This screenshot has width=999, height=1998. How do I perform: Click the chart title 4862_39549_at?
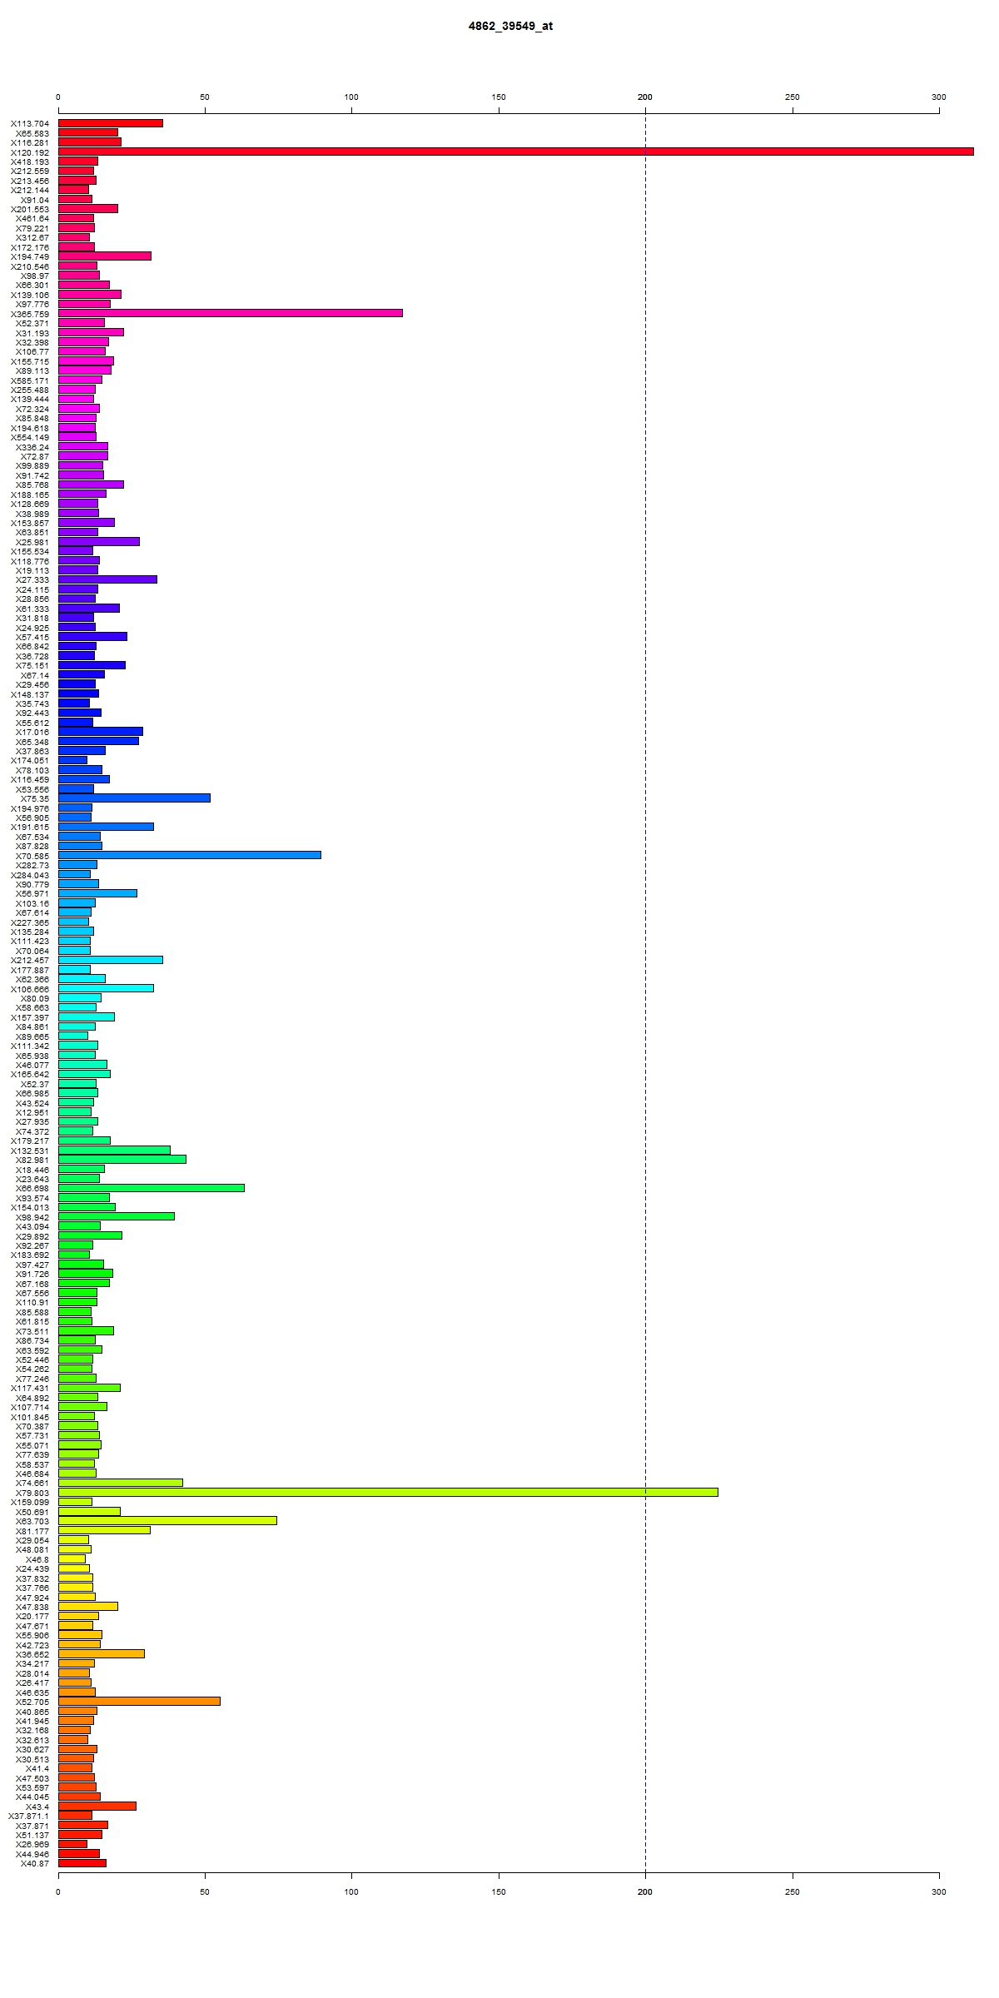pos(510,26)
